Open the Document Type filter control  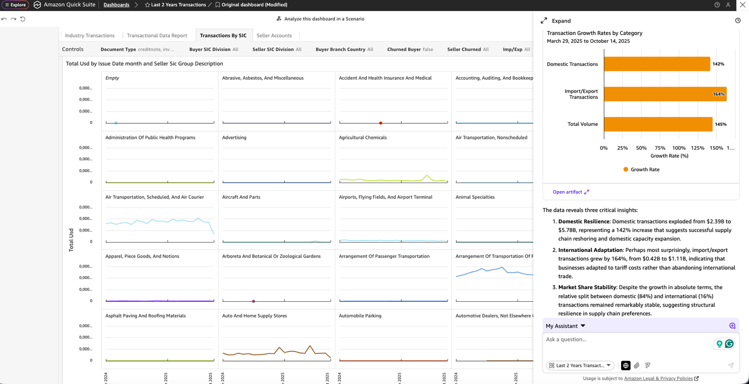pyautogui.click(x=137, y=49)
